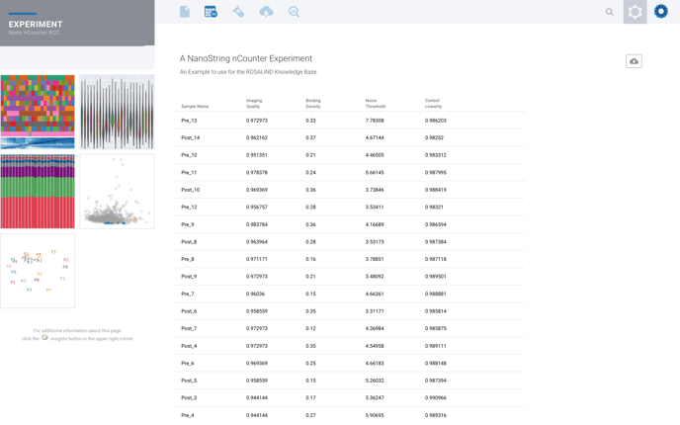Viewport: 680px width, 425px height.
Task: Click imaging quality value 0.96036
Action: click(255, 294)
